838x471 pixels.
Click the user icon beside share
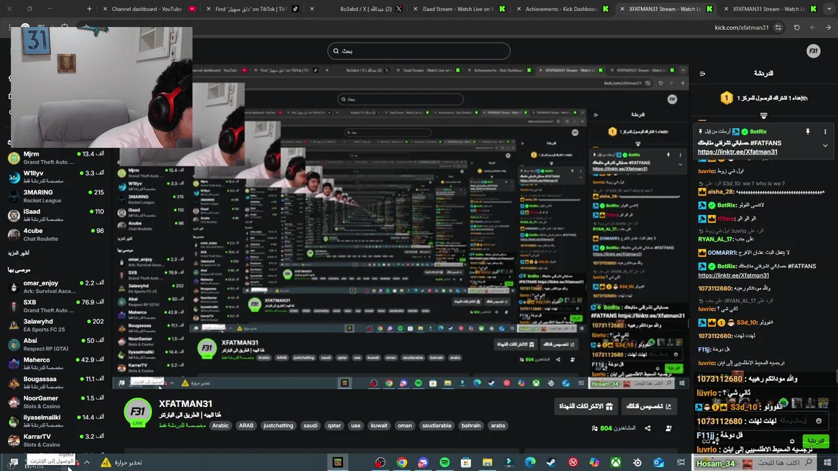(668, 428)
